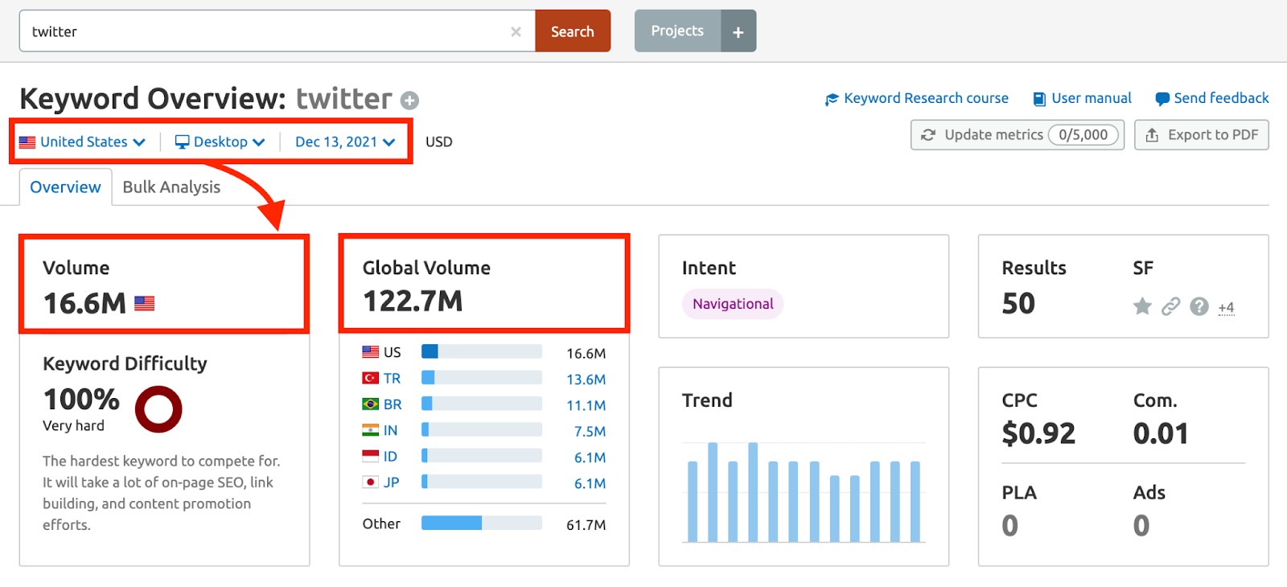The width and height of the screenshot is (1287, 587).
Task: Click the Japan flag in Global Volume
Action: 371,482
